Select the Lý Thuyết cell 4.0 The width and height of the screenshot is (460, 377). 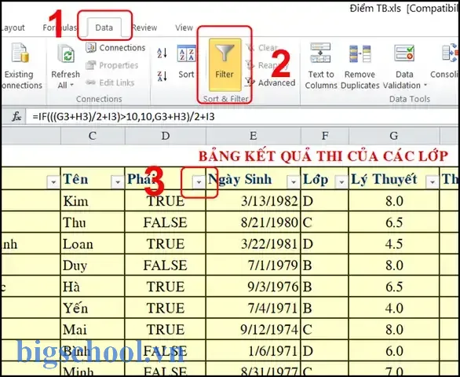pyautogui.click(x=394, y=309)
